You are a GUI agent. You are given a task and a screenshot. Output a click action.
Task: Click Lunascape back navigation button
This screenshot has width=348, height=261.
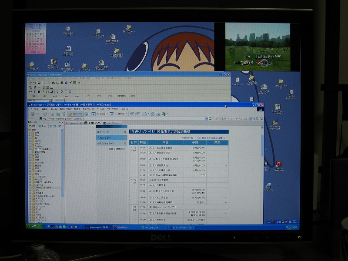coord(33,114)
